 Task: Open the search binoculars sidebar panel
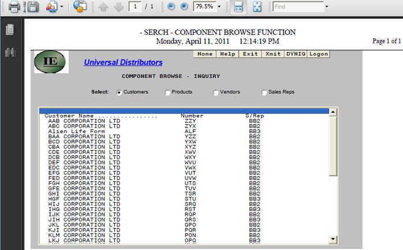pyautogui.click(x=10, y=53)
